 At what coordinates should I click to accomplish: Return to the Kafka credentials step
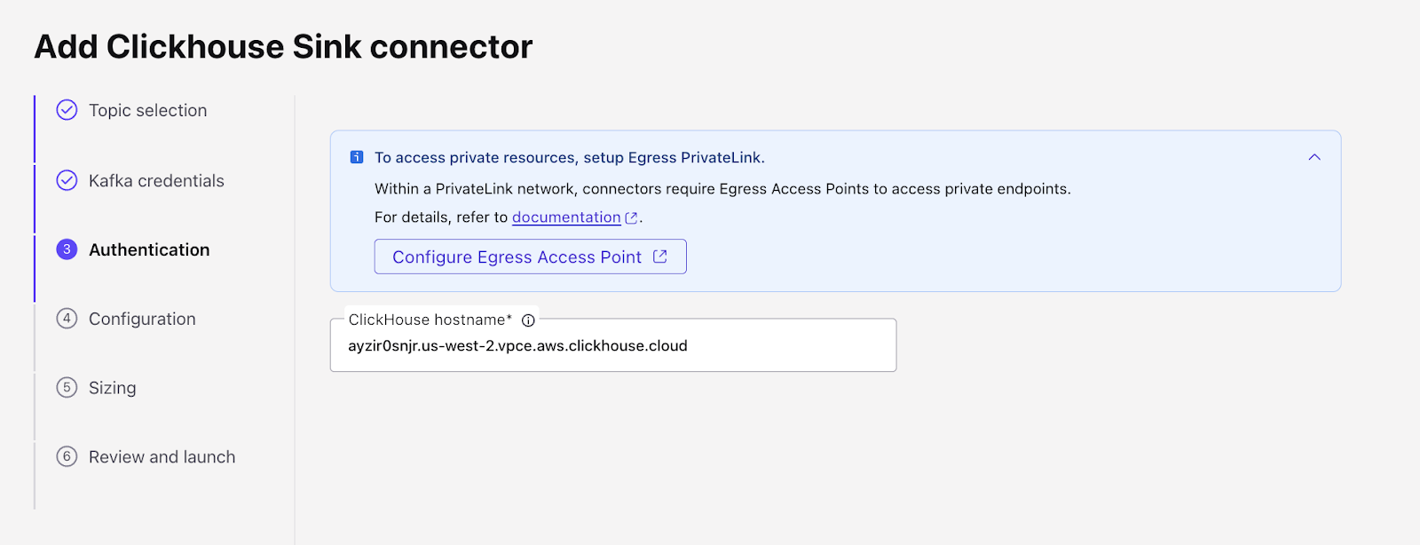(x=155, y=180)
